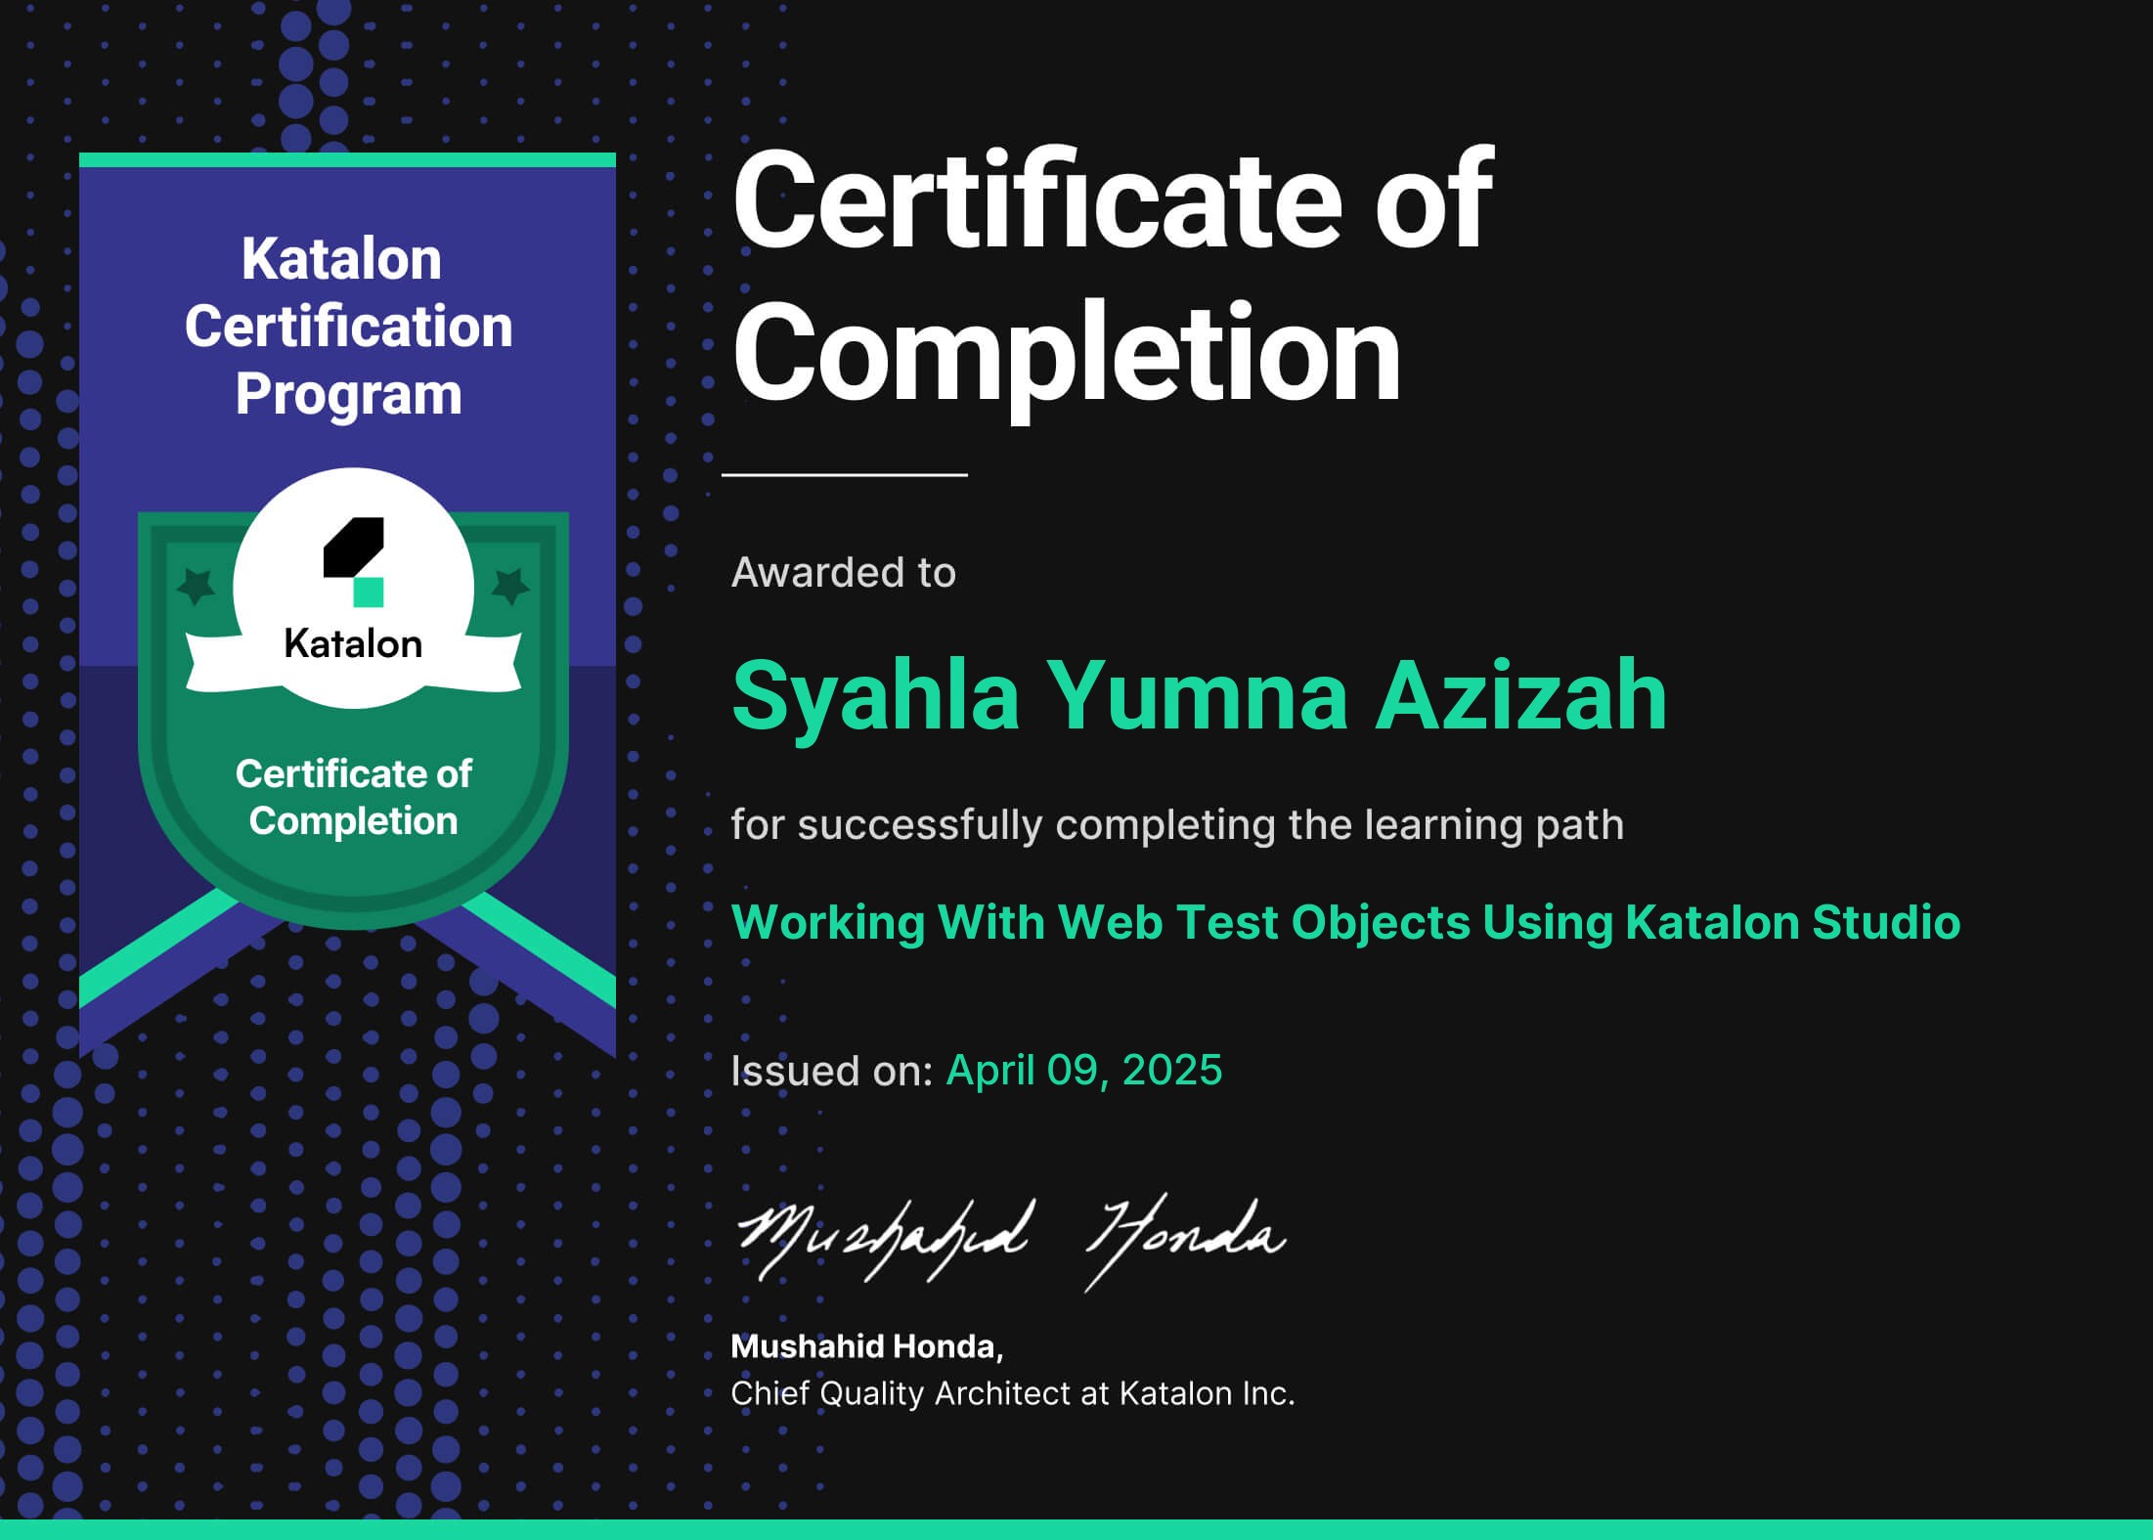This screenshot has height=1540, width=2153.
Task: Click the Awarded to label
Action: (x=843, y=573)
